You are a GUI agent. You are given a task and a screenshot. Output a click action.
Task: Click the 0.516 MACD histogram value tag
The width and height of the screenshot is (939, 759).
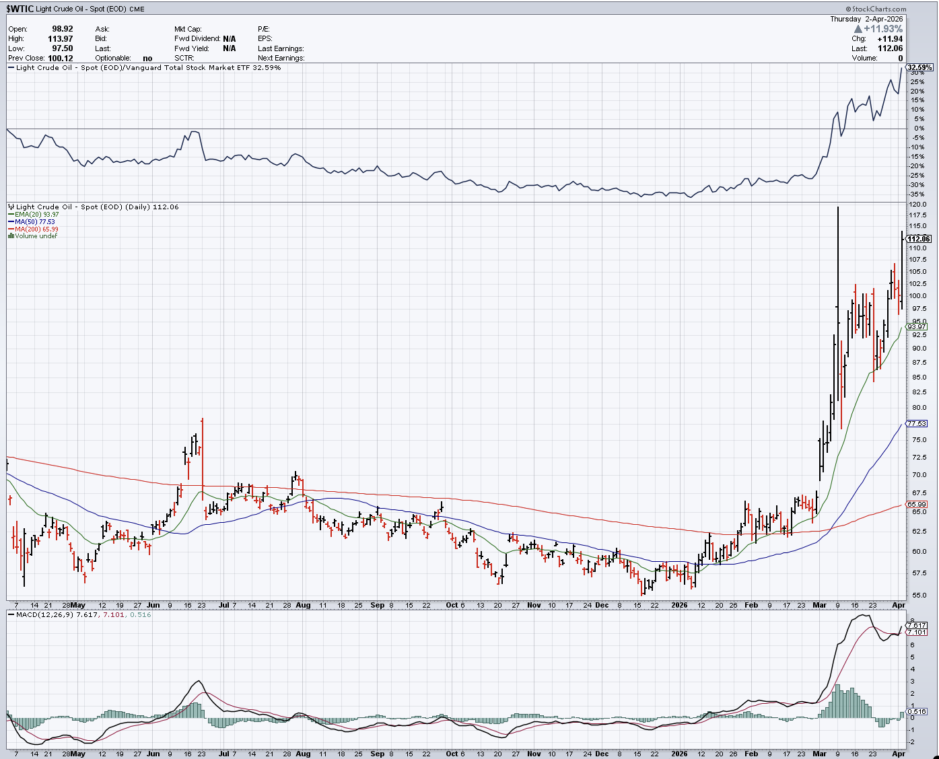[x=917, y=711]
